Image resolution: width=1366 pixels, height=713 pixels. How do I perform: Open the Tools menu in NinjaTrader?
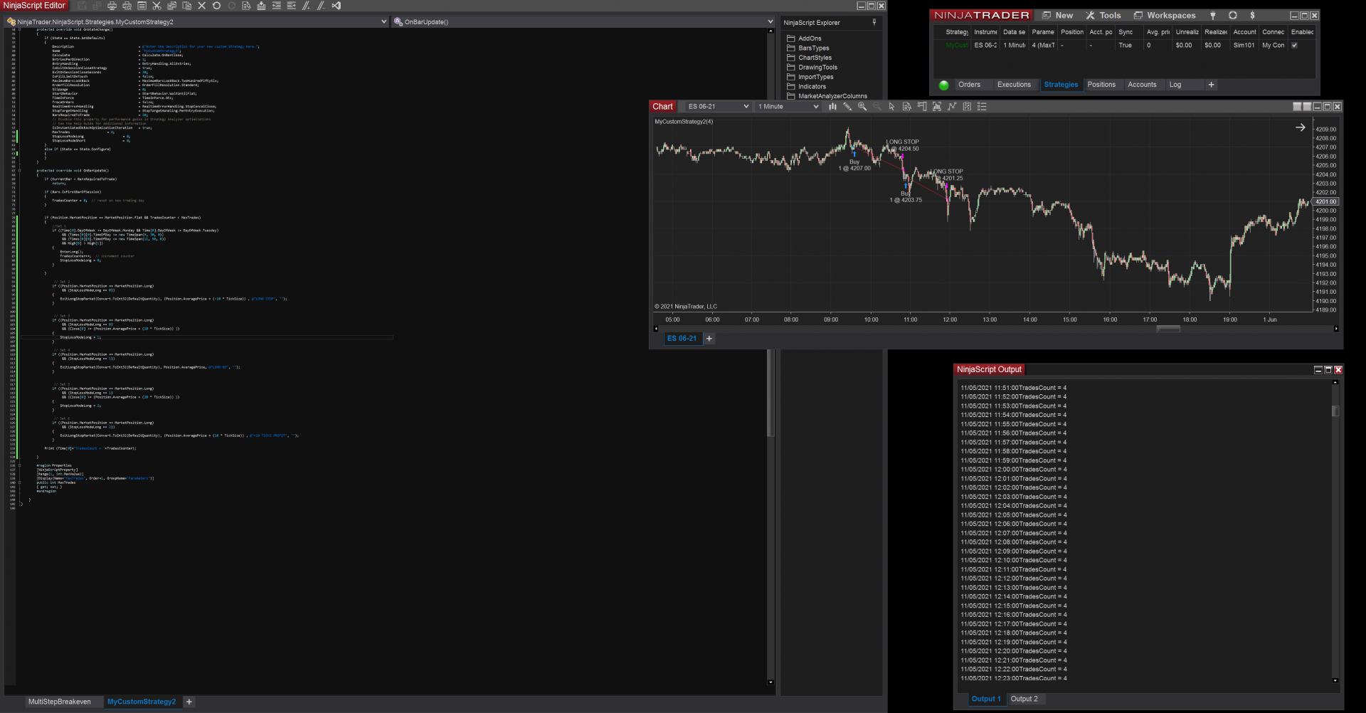point(1103,16)
